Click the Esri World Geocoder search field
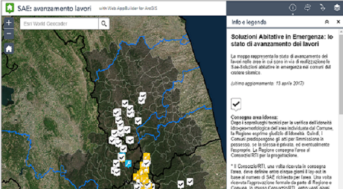 [59, 23]
